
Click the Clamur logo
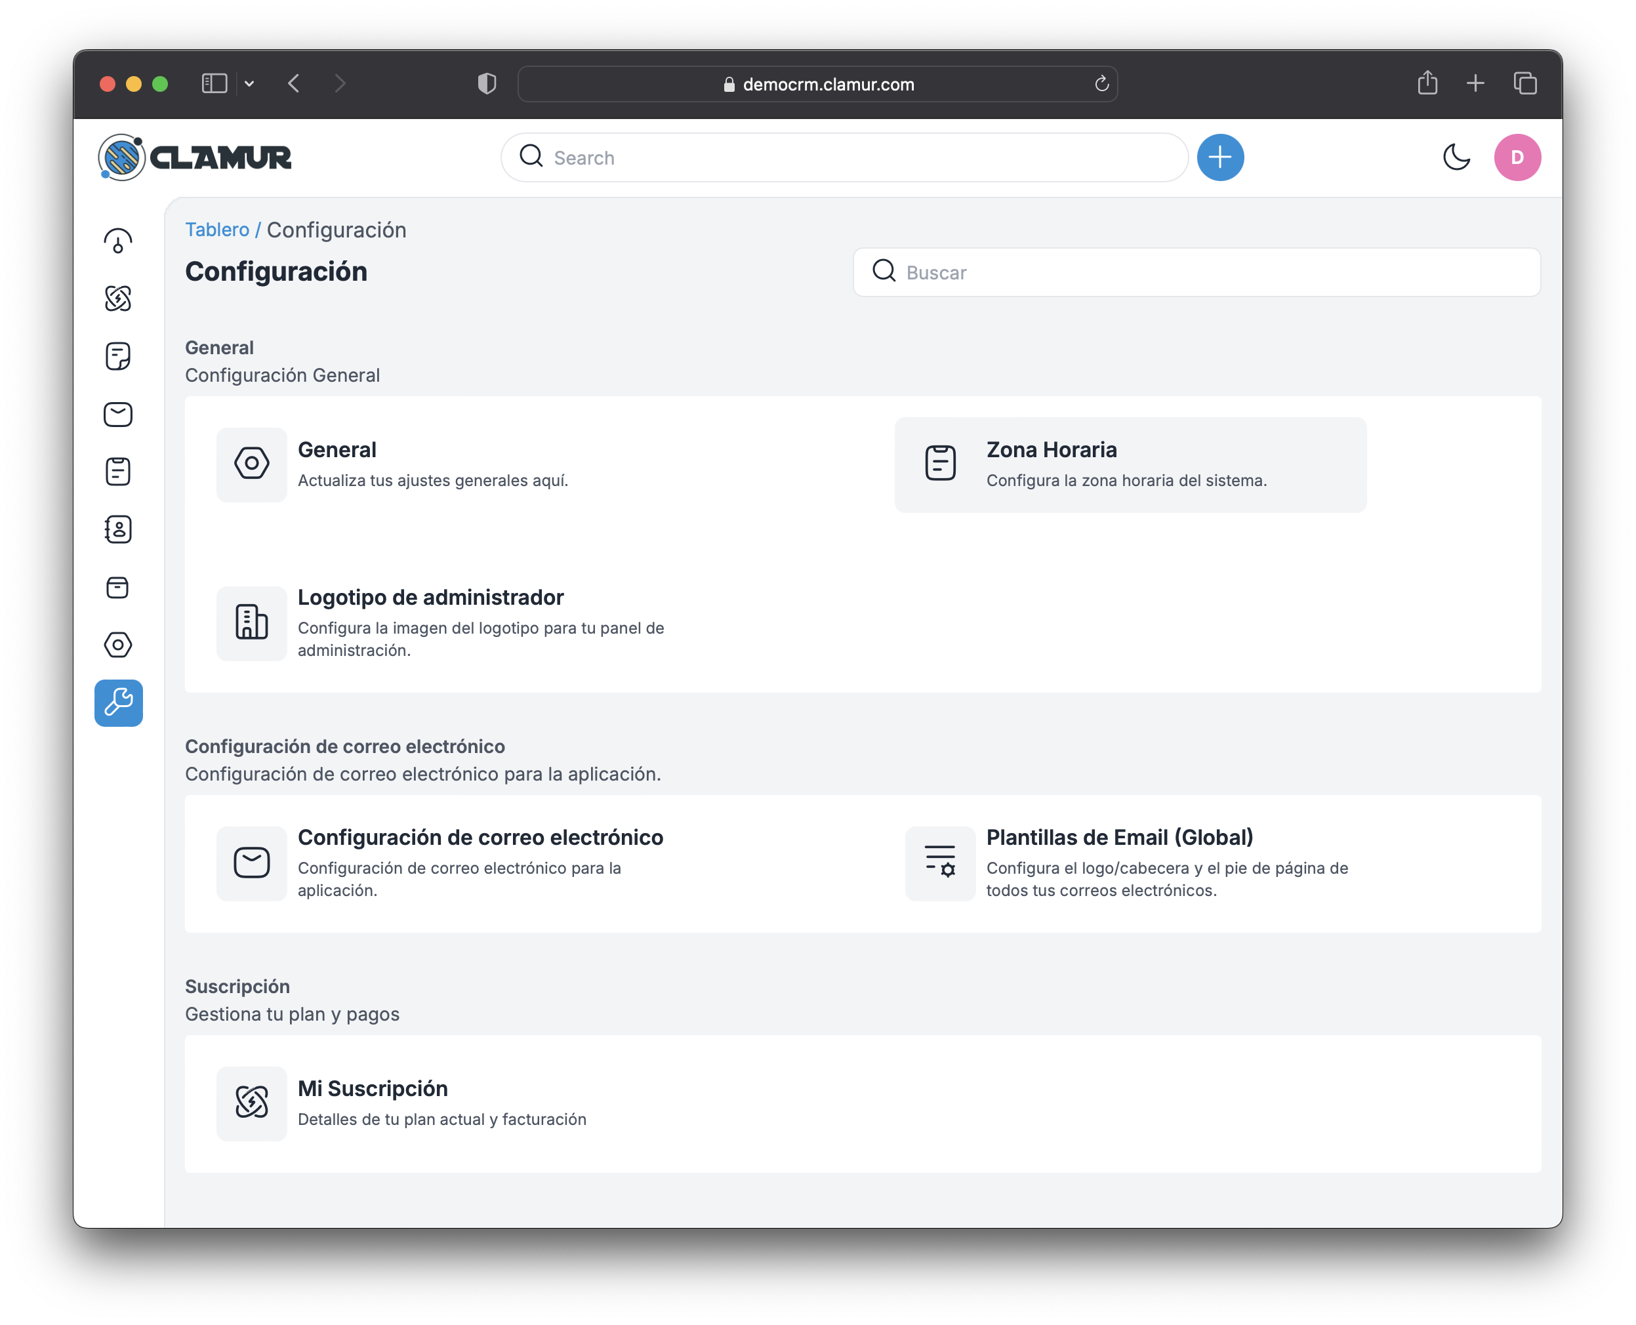click(x=195, y=158)
